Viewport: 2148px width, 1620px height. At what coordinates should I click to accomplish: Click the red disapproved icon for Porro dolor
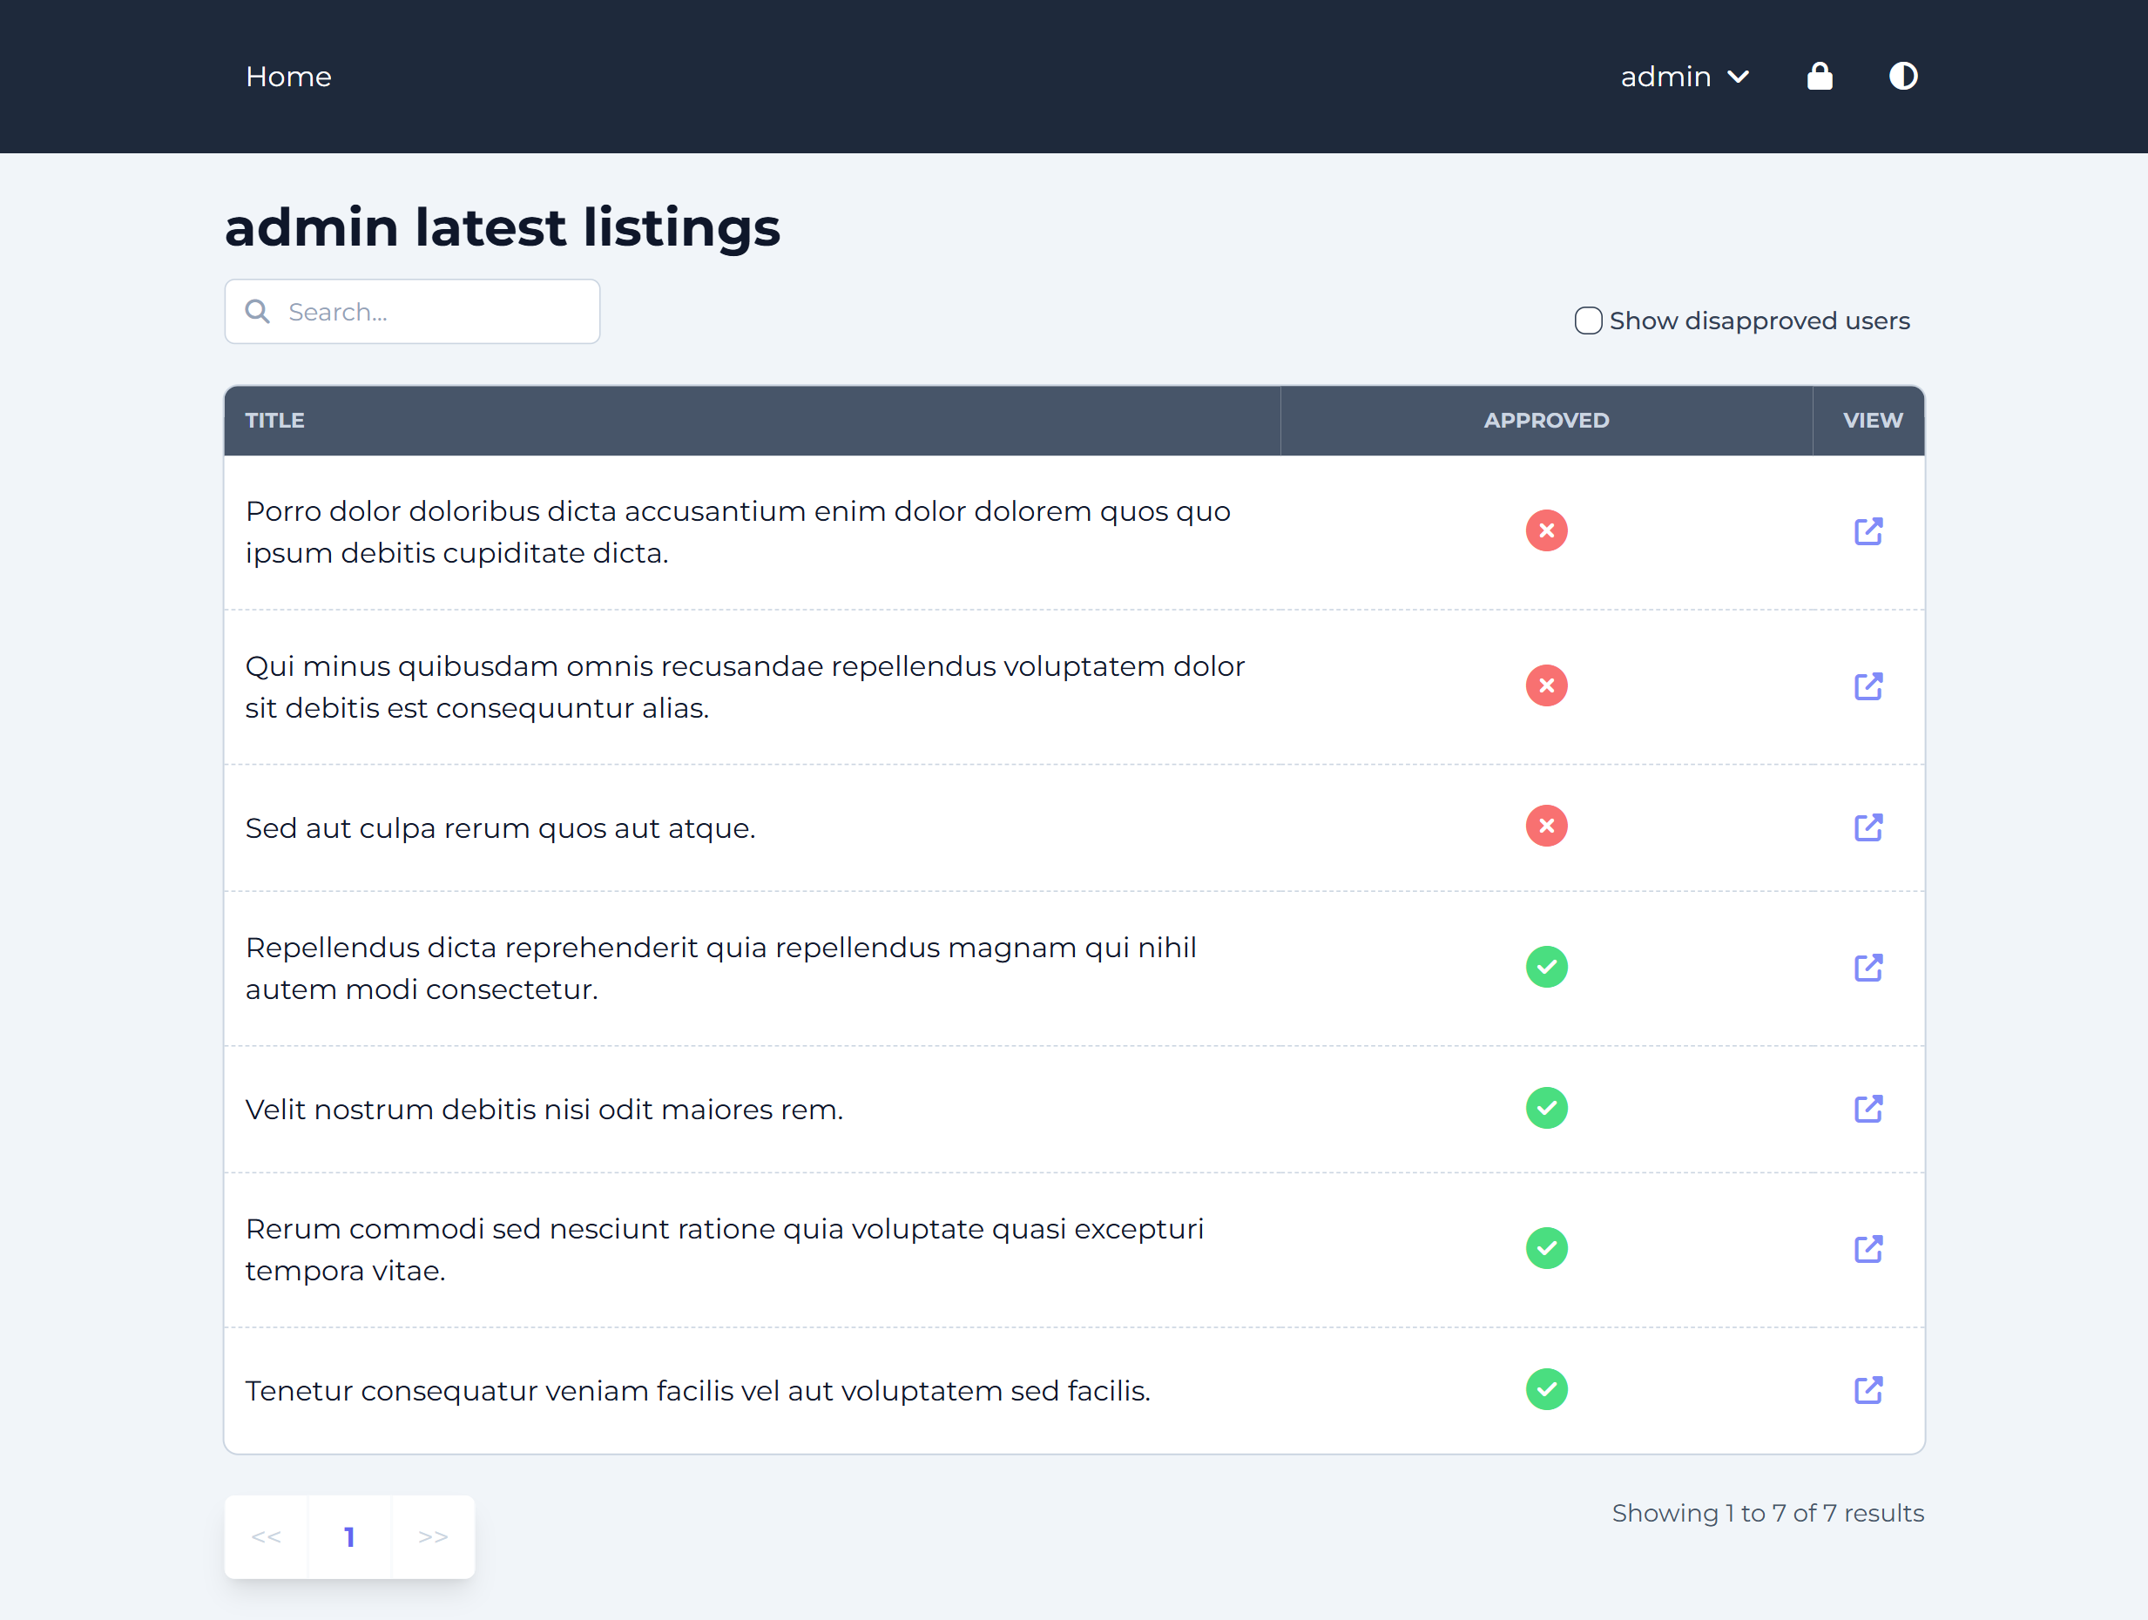[x=1546, y=530]
